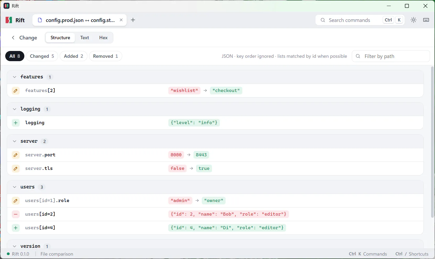Toggle the light/dark theme sun icon
The image size is (435, 259).
coord(414,20)
